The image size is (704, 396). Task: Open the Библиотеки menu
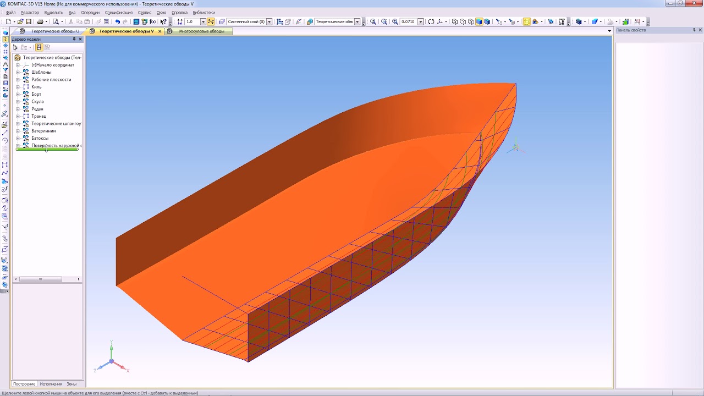point(204,12)
